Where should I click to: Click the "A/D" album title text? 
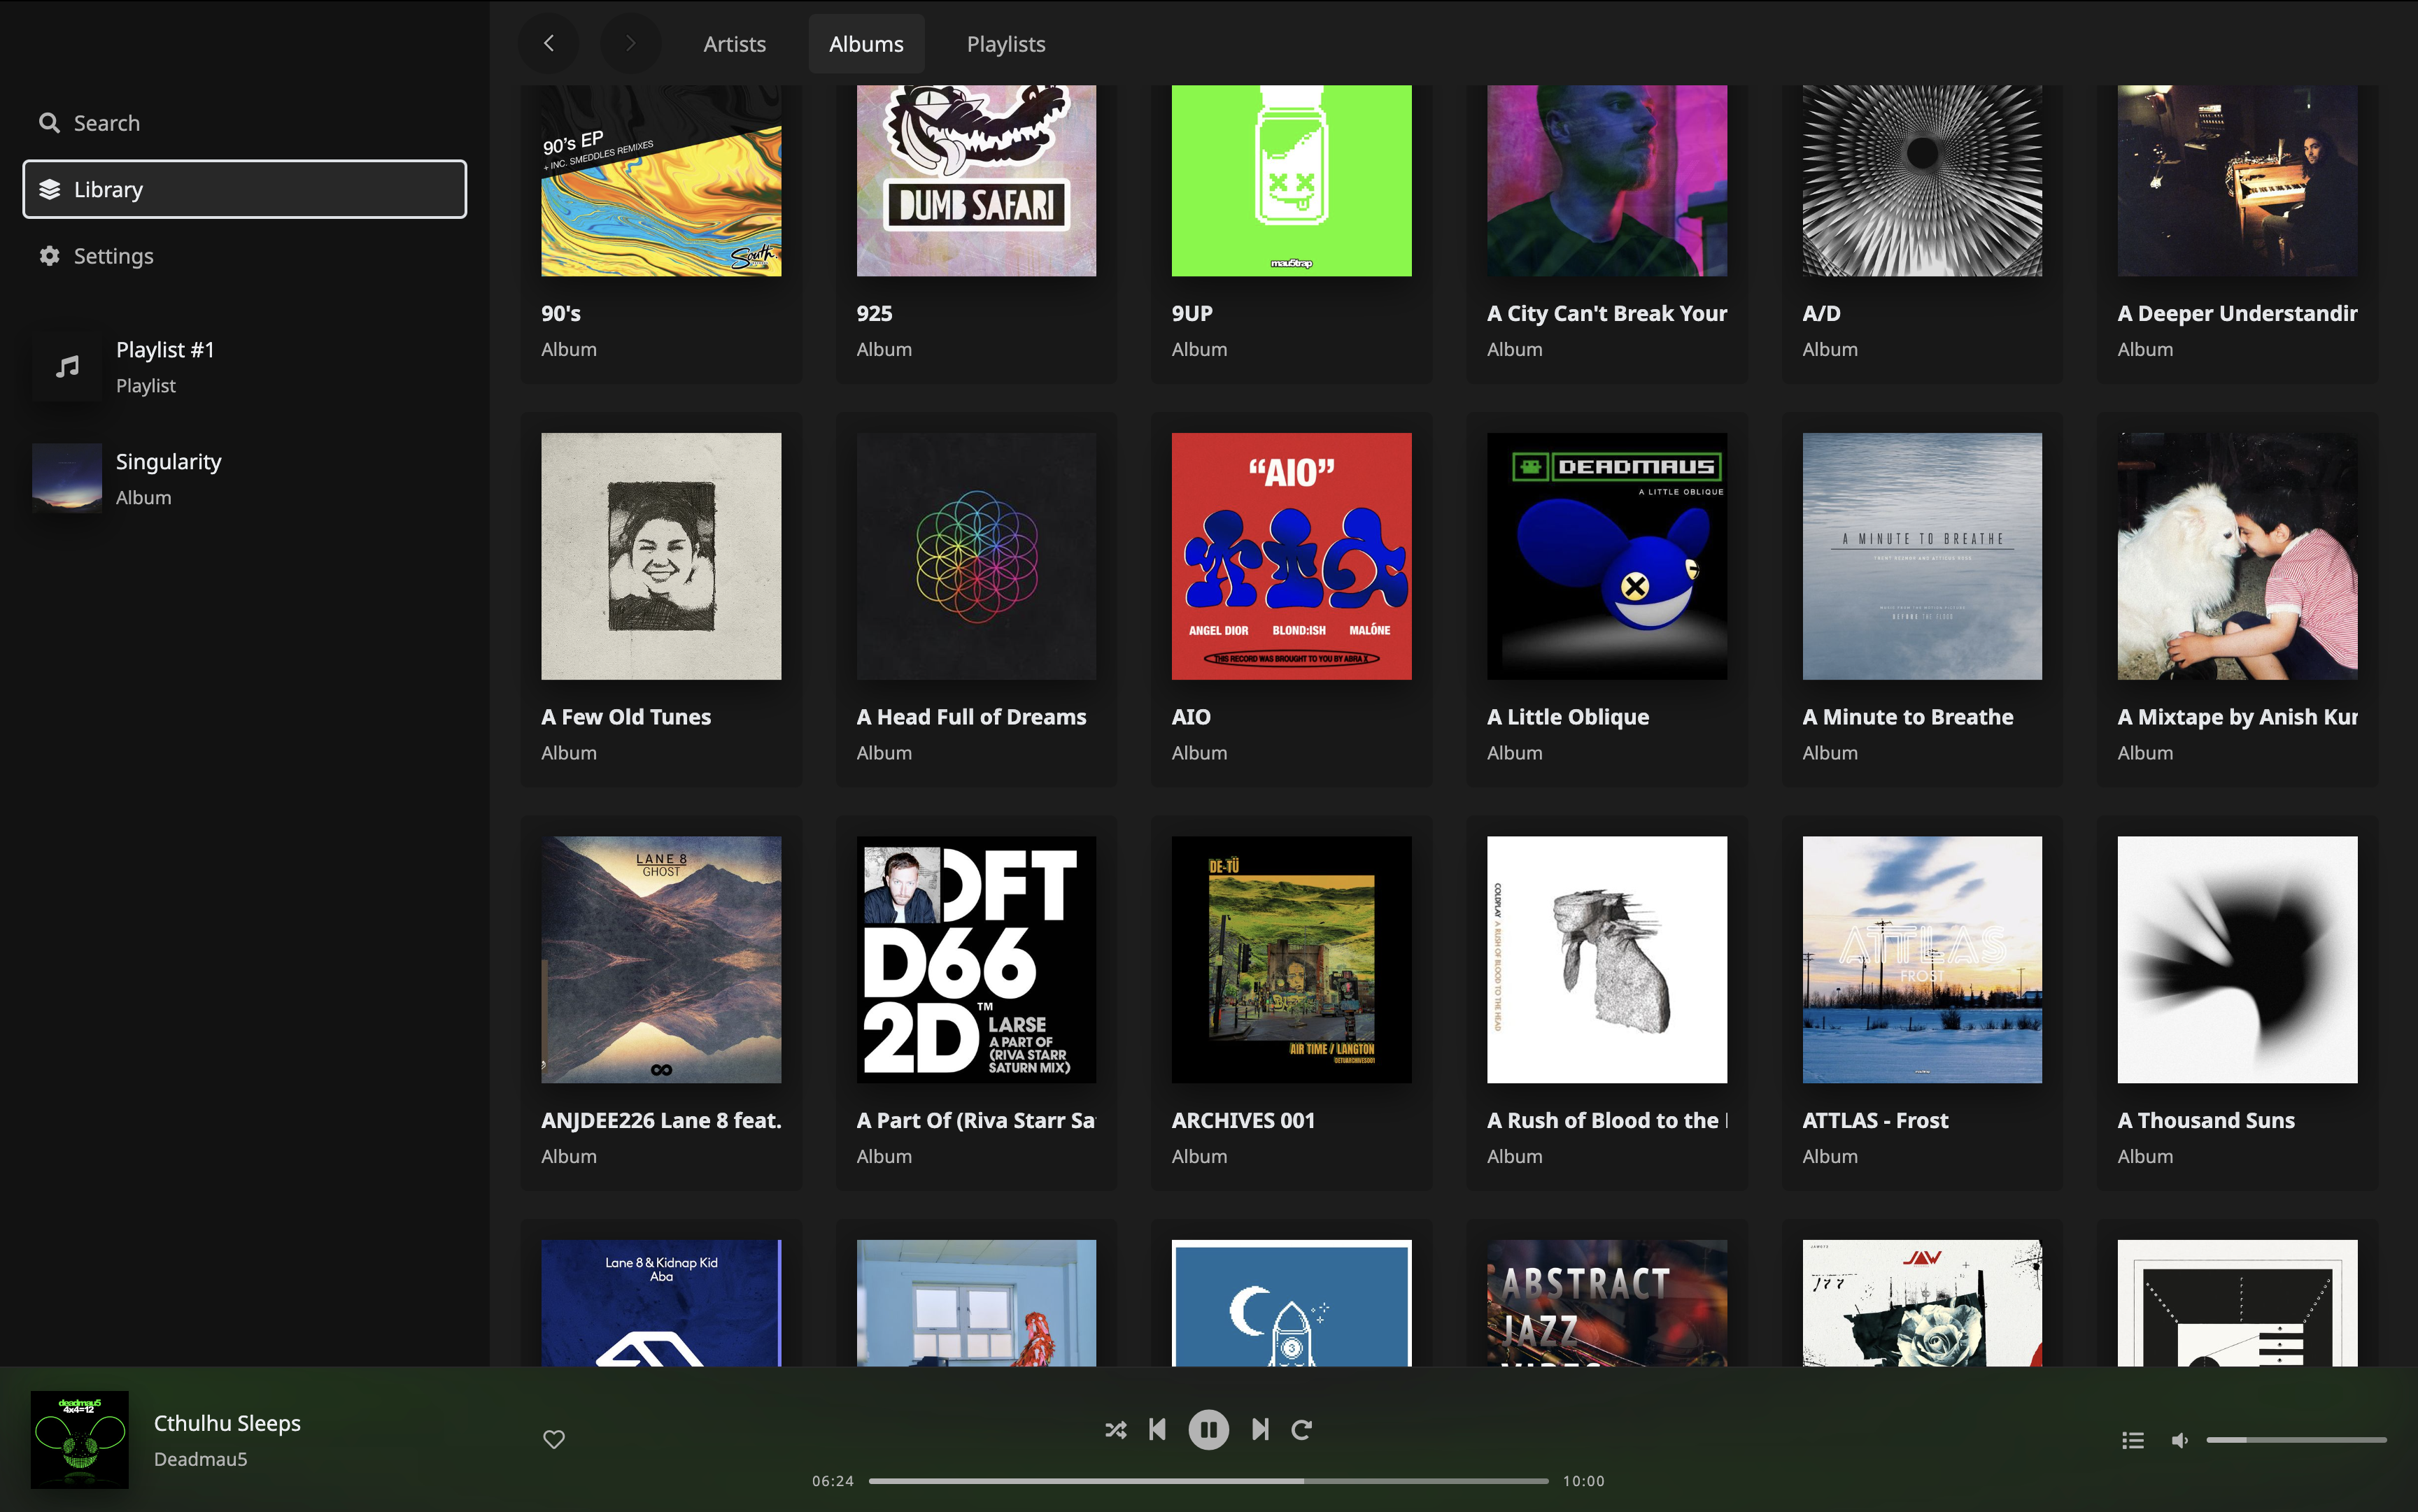[x=1820, y=313]
